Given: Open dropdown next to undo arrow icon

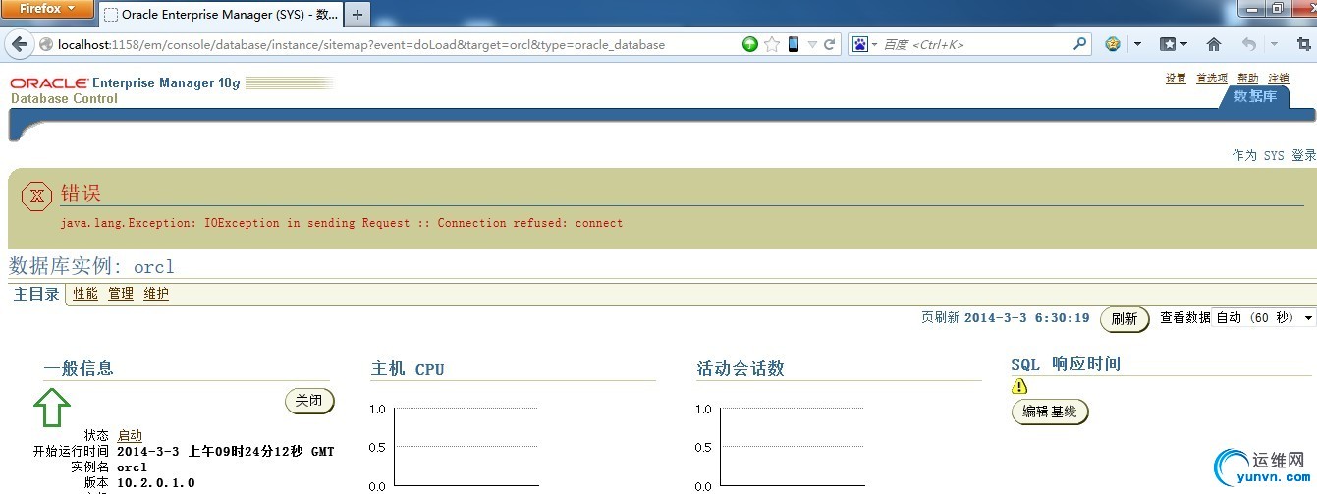Looking at the screenshot, I should (x=1274, y=45).
